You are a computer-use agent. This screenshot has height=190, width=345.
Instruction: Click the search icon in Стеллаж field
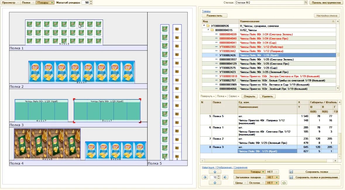click(306, 2)
